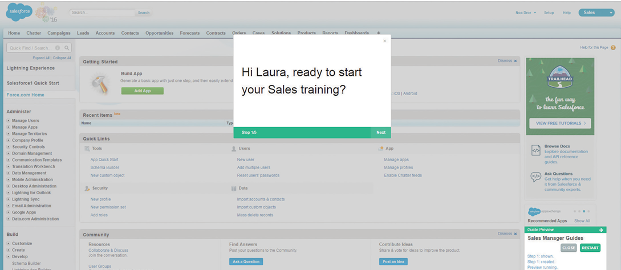Click the Quick Find info icon

(58, 48)
